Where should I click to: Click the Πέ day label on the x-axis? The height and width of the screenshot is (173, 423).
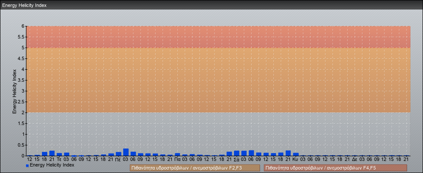pos(118,160)
